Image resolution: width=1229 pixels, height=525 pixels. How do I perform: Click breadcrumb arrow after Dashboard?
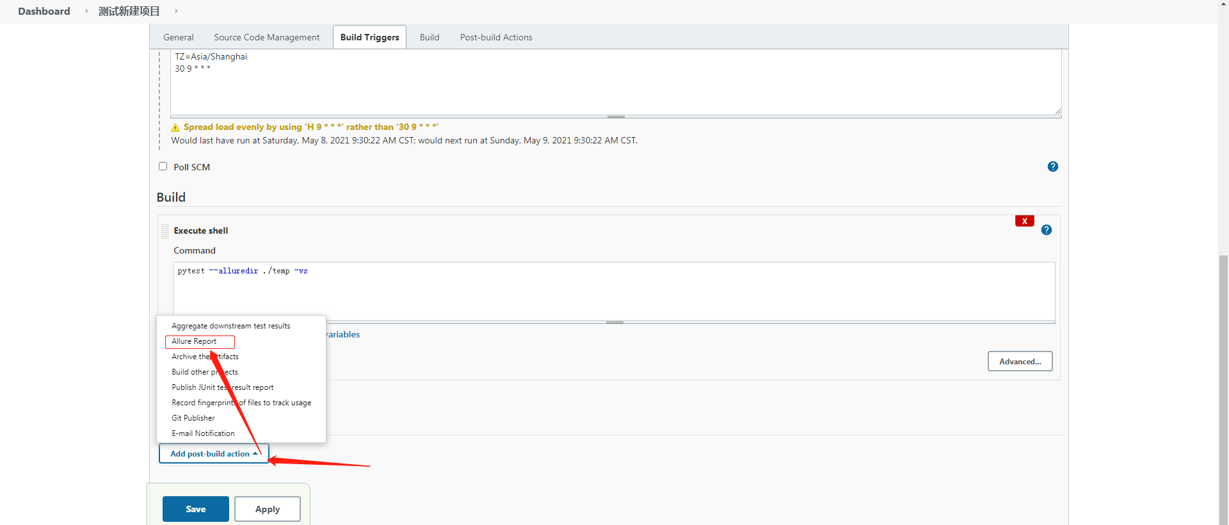pos(87,11)
